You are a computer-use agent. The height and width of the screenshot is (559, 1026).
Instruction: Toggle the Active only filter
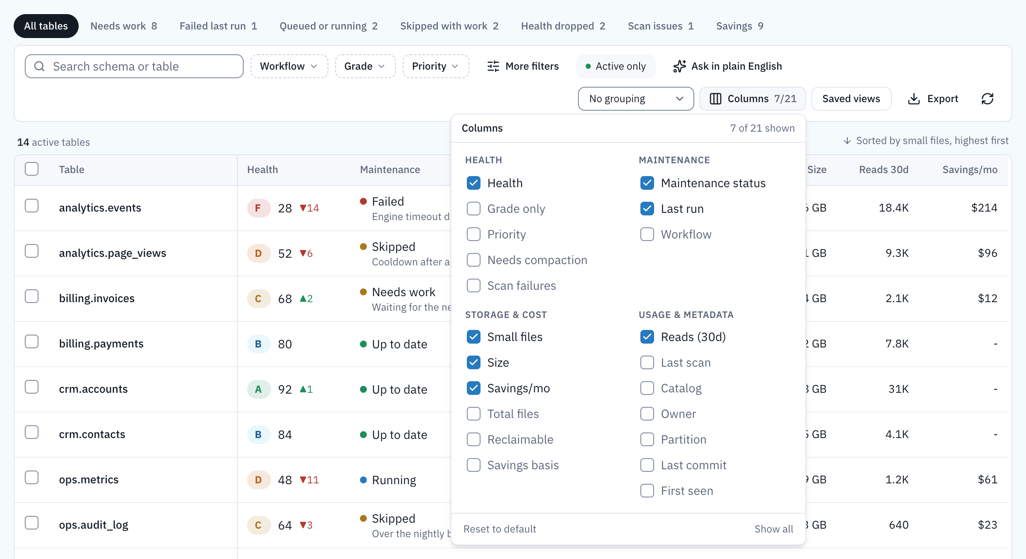coord(616,66)
